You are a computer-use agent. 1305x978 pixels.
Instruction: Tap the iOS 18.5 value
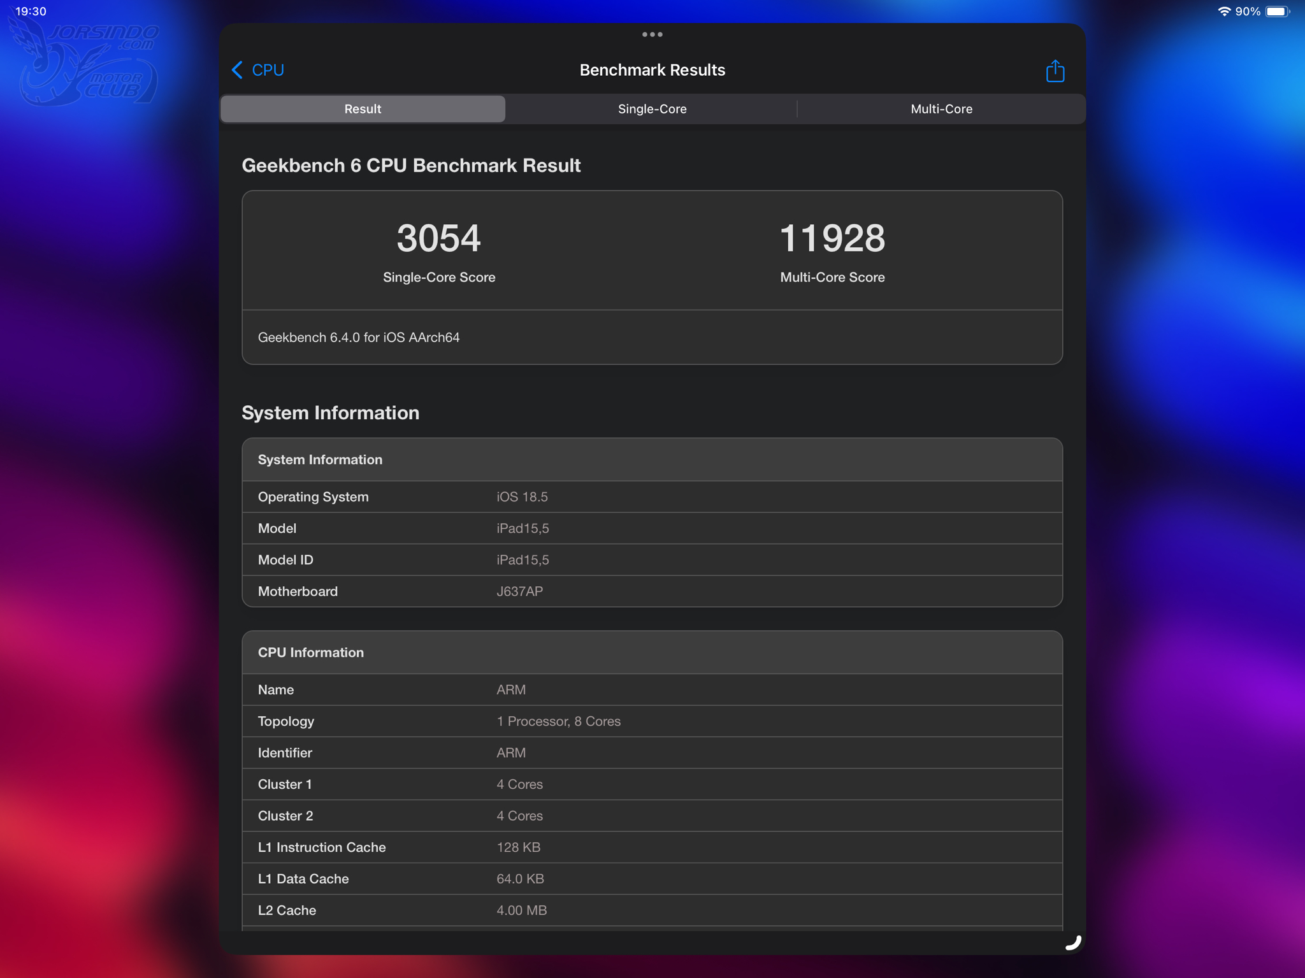pyautogui.click(x=522, y=497)
